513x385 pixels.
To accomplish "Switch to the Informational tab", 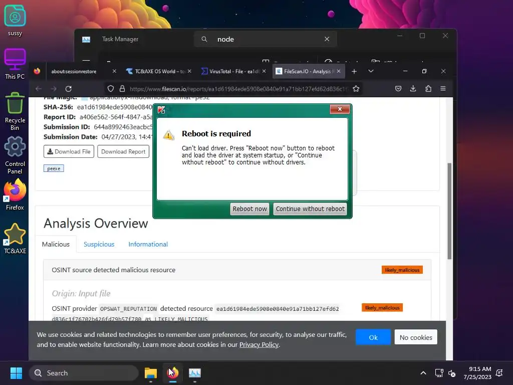I will (148, 244).
